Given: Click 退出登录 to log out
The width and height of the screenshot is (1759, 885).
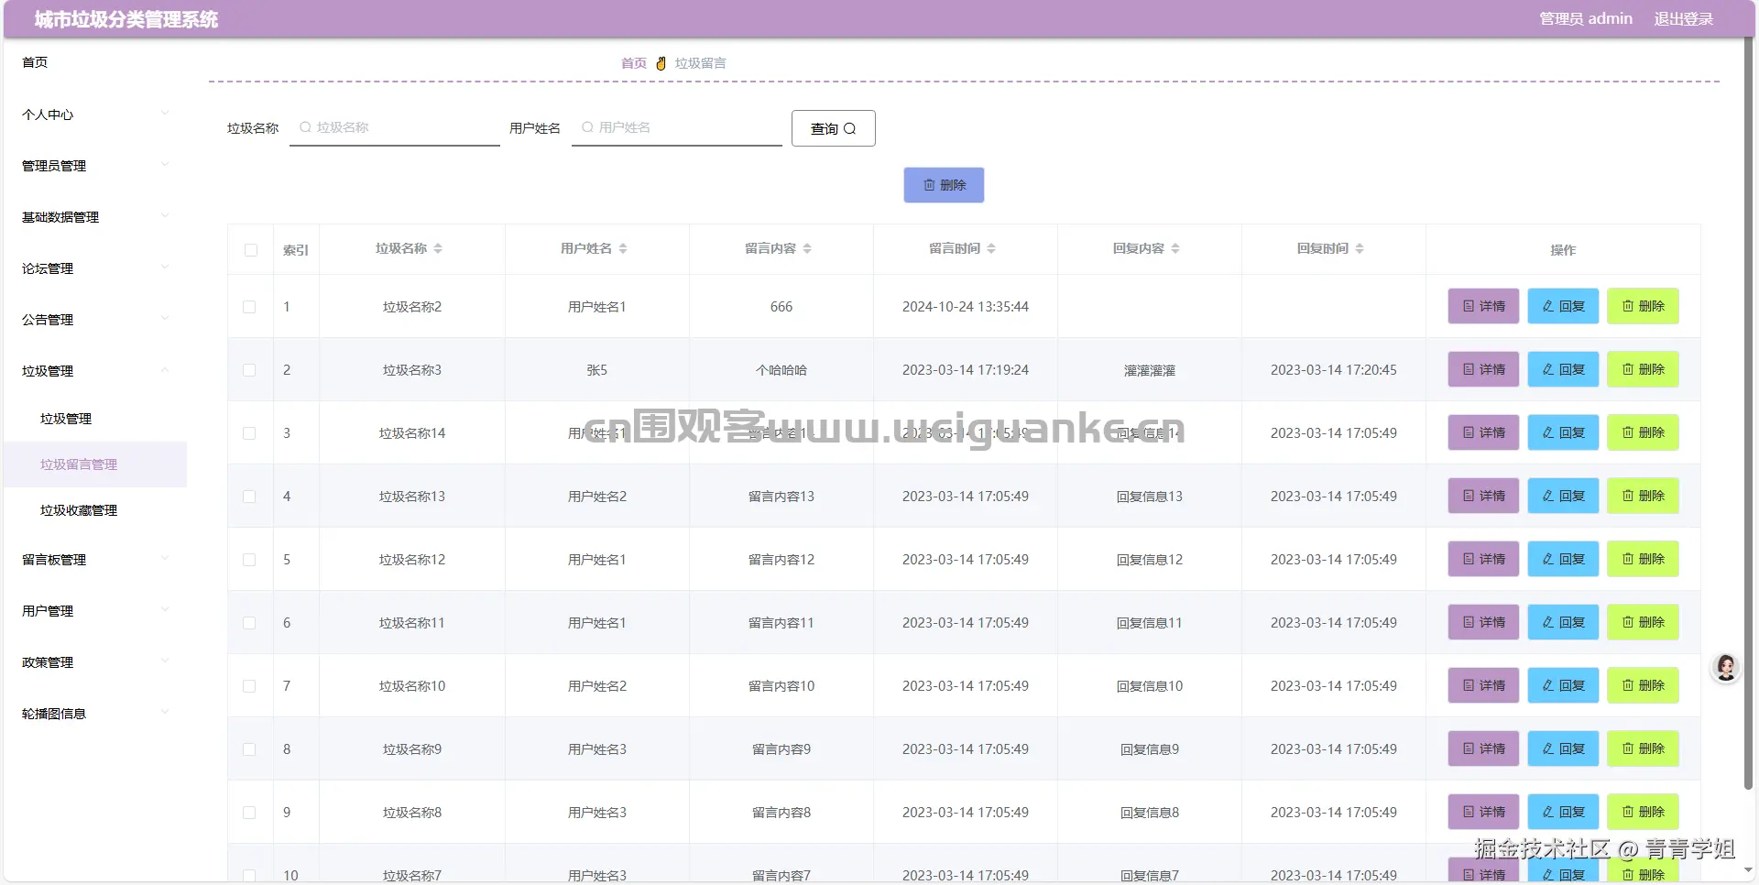Looking at the screenshot, I should pyautogui.click(x=1683, y=19).
